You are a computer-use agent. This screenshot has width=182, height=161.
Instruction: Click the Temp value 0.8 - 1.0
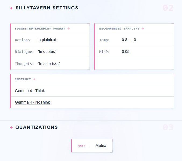pyautogui.click(x=129, y=40)
